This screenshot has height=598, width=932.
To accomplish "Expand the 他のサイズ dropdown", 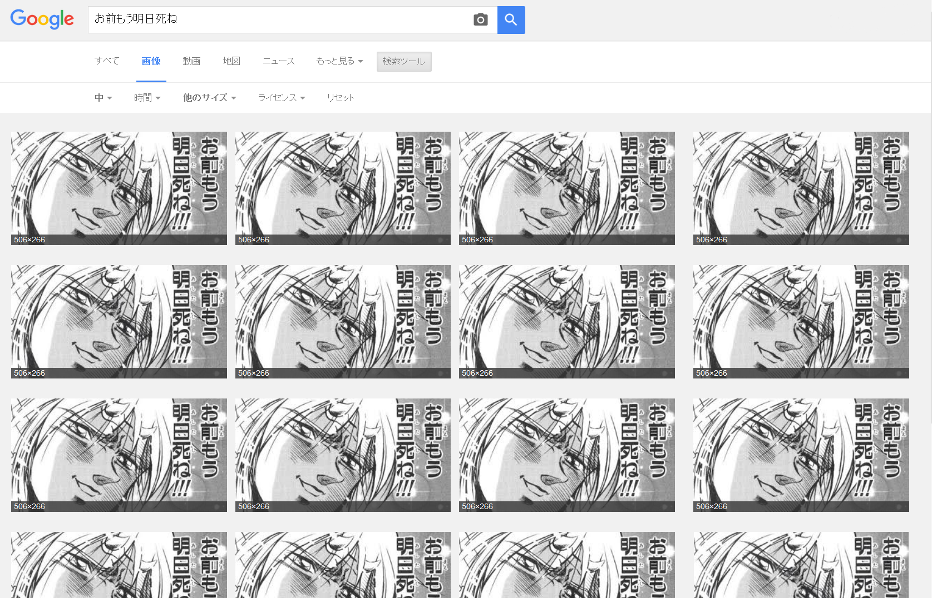I will [209, 97].
